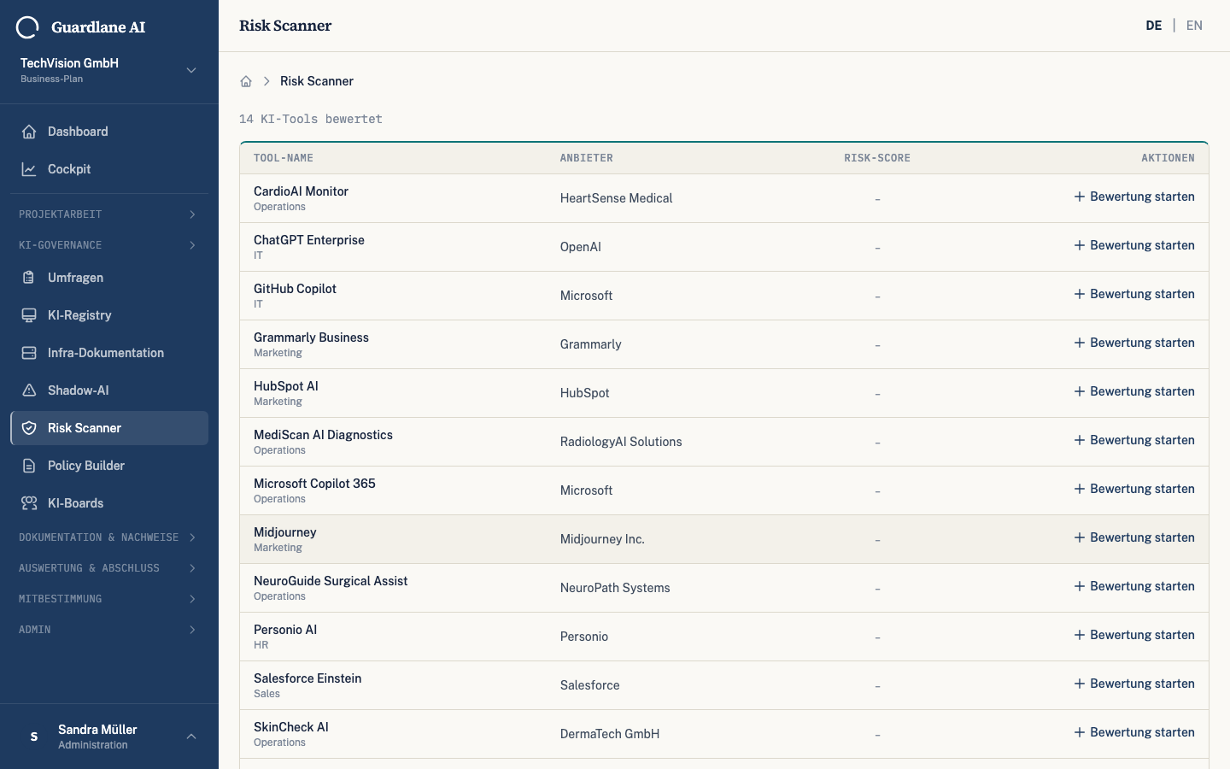Select RadiologyAI Solutions provider cell
Screen dimensions: 1230x769
click(x=621, y=442)
